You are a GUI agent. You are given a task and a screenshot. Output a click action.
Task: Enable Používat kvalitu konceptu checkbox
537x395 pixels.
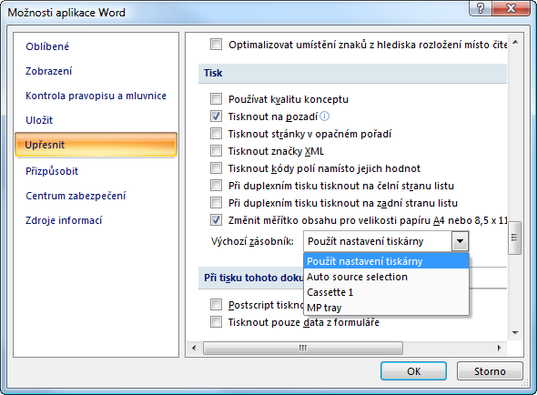[216, 99]
